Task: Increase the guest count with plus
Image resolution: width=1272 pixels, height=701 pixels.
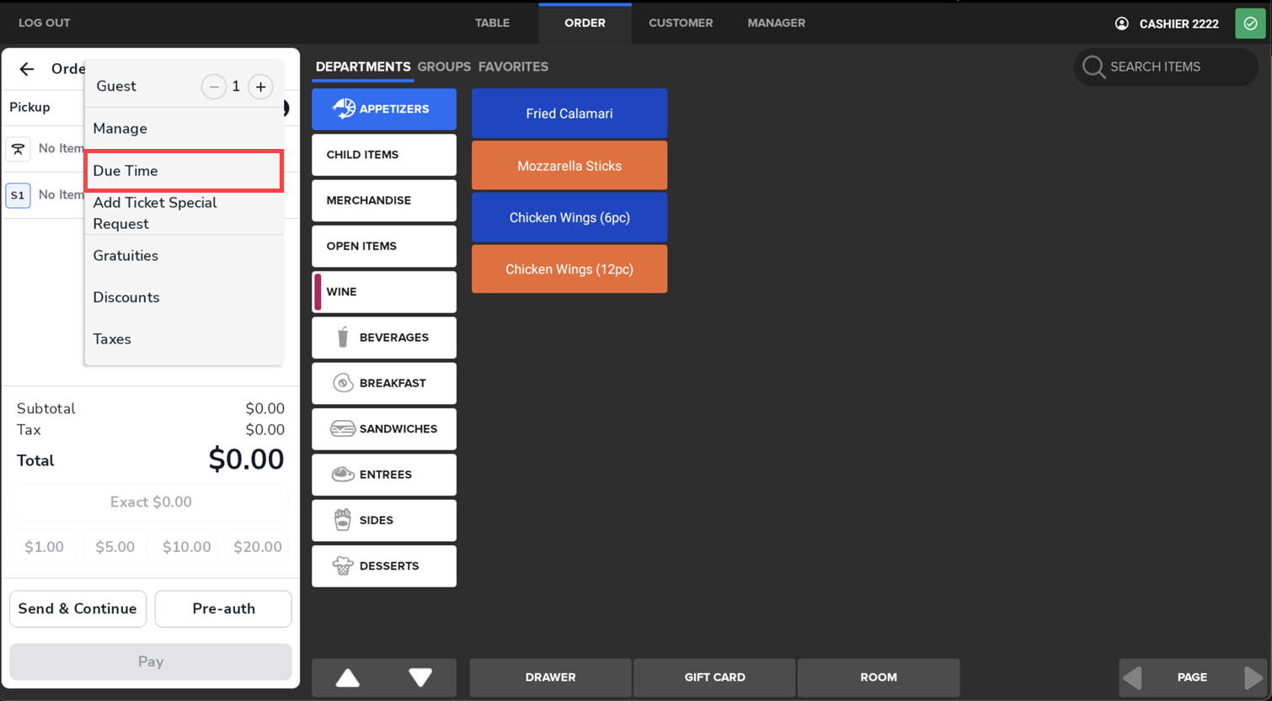Action: (261, 87)
